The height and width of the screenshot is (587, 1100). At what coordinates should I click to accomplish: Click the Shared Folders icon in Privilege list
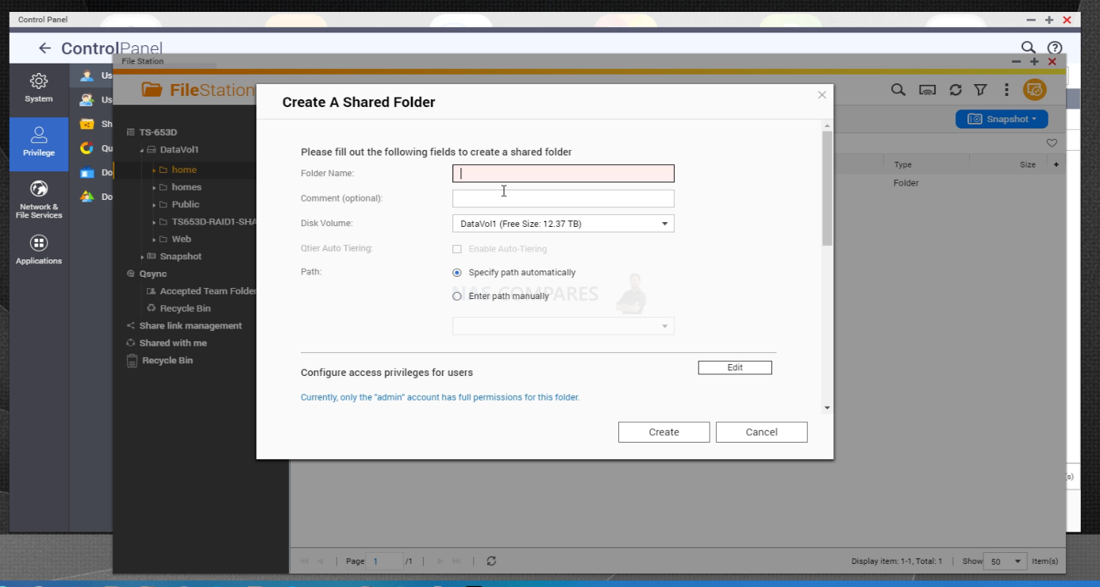(x=87, y=125)
